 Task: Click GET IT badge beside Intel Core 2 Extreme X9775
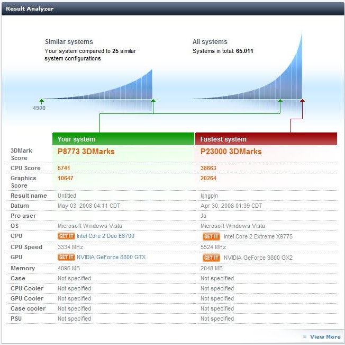pyautogui.click(x=211, y=236)
